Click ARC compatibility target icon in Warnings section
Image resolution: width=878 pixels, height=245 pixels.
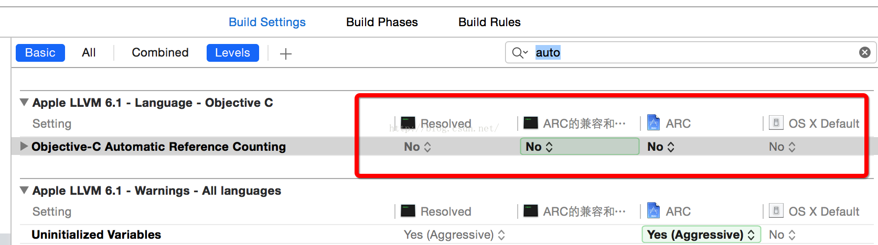[x=531, y=211]
